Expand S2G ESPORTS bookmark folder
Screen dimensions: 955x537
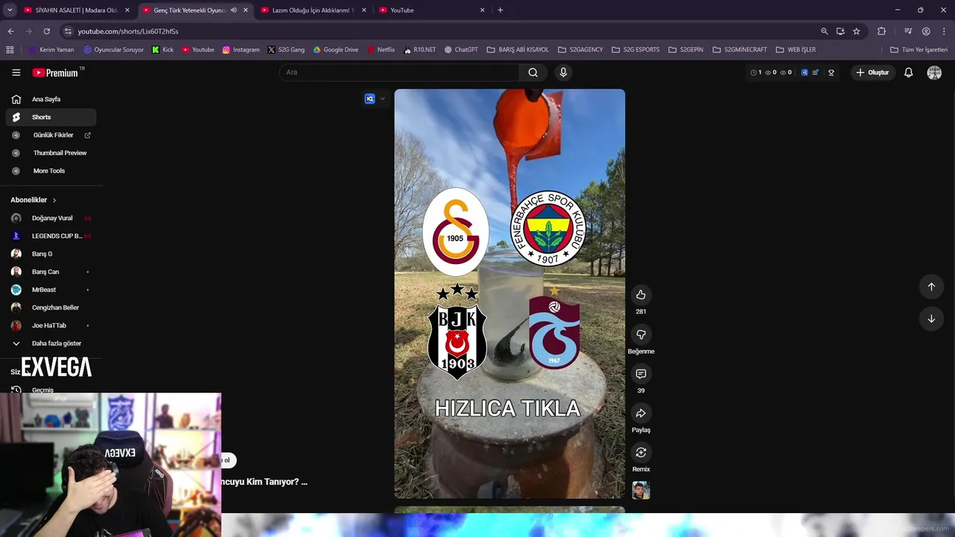pos(636,49)
